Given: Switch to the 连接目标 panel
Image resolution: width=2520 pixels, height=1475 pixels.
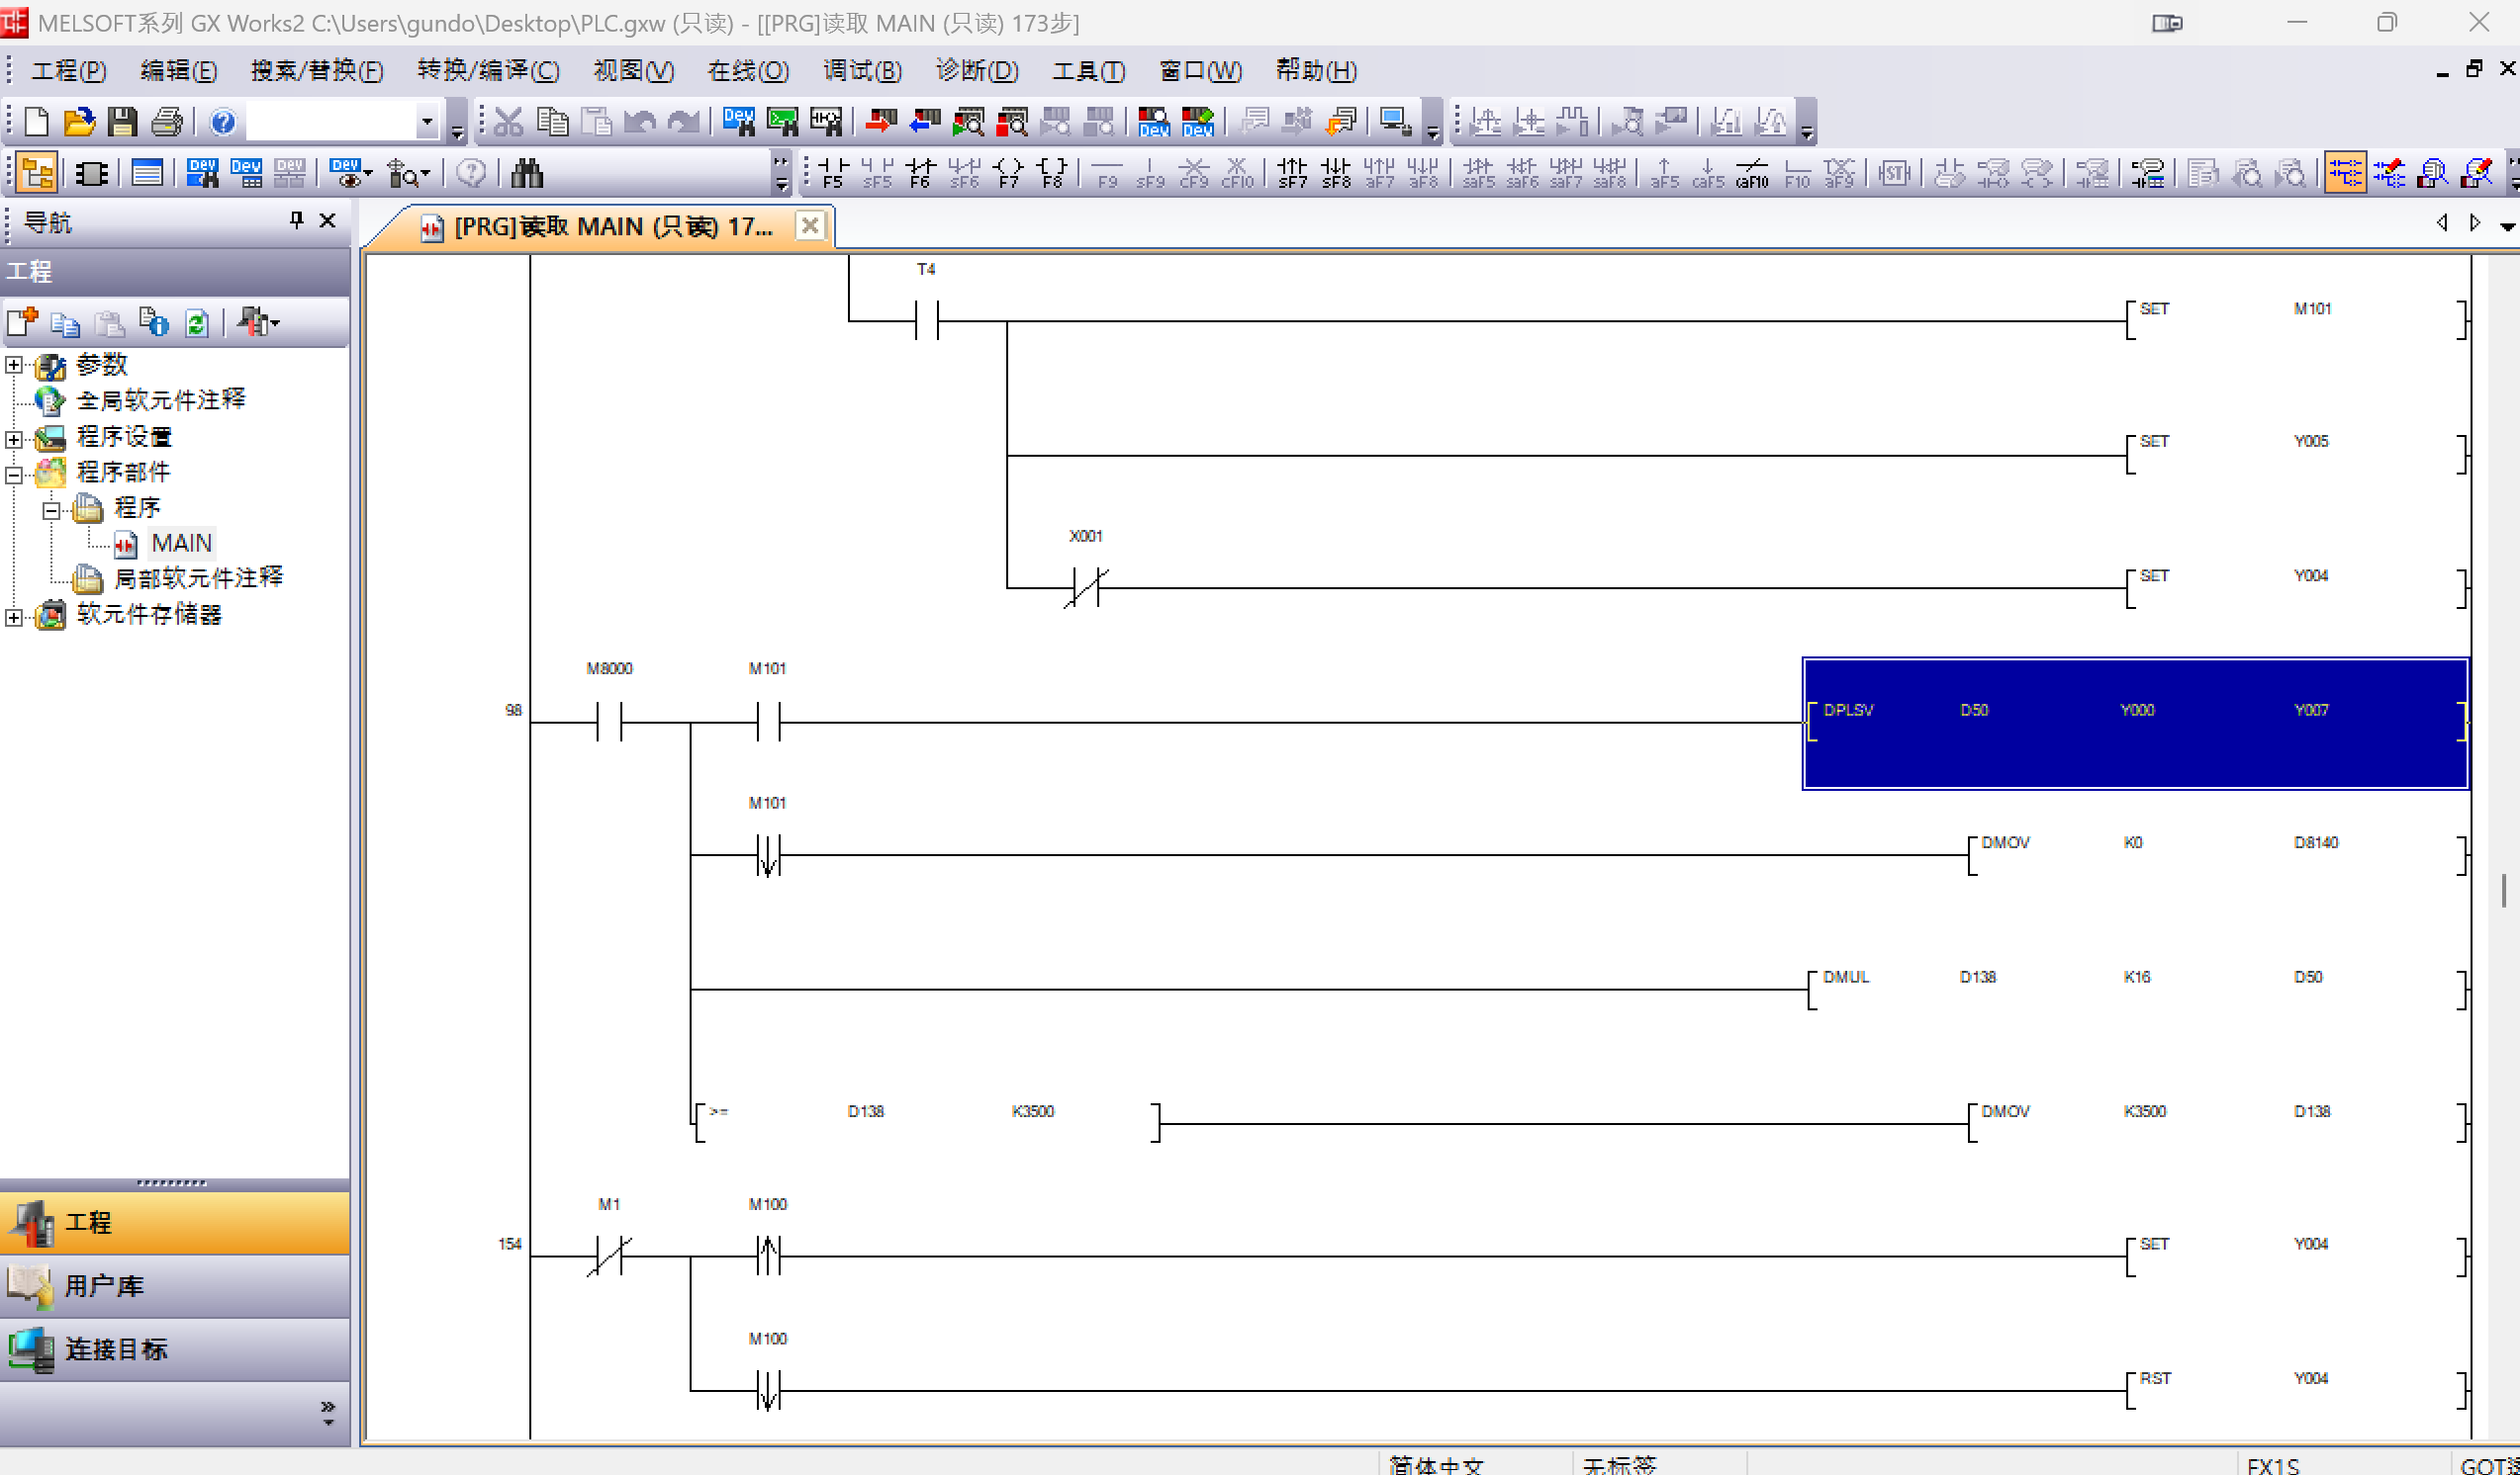Looking at the screenshot, I should point(175,1350).
